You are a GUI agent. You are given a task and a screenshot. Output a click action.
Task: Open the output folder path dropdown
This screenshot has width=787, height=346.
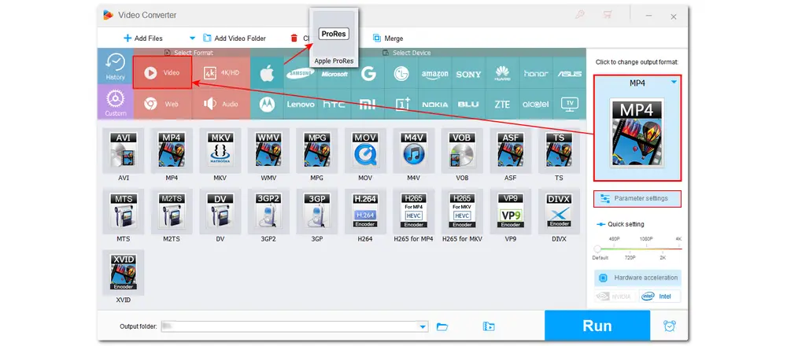coord(423,327)
